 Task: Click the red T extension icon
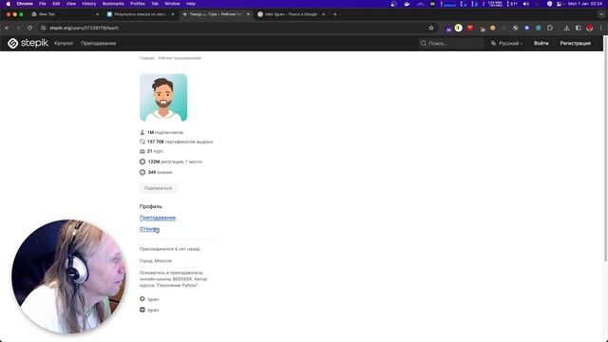point(470,28)
